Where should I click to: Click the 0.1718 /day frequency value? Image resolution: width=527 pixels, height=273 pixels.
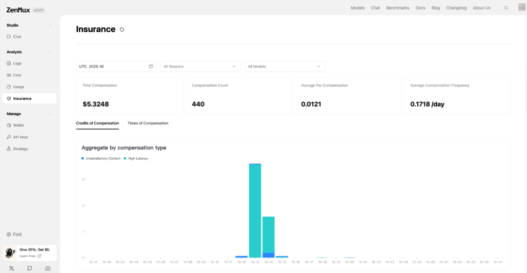pyautogui.click(x=427, y=104)
